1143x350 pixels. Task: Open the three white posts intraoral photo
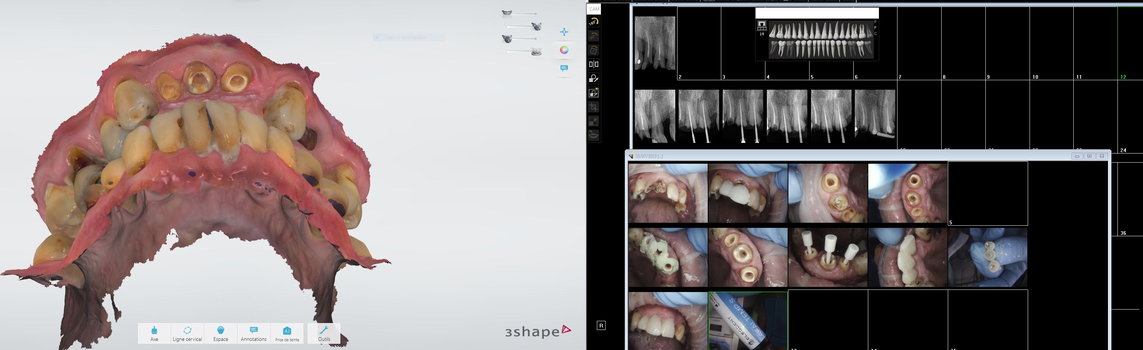click(x=827, y=257)
